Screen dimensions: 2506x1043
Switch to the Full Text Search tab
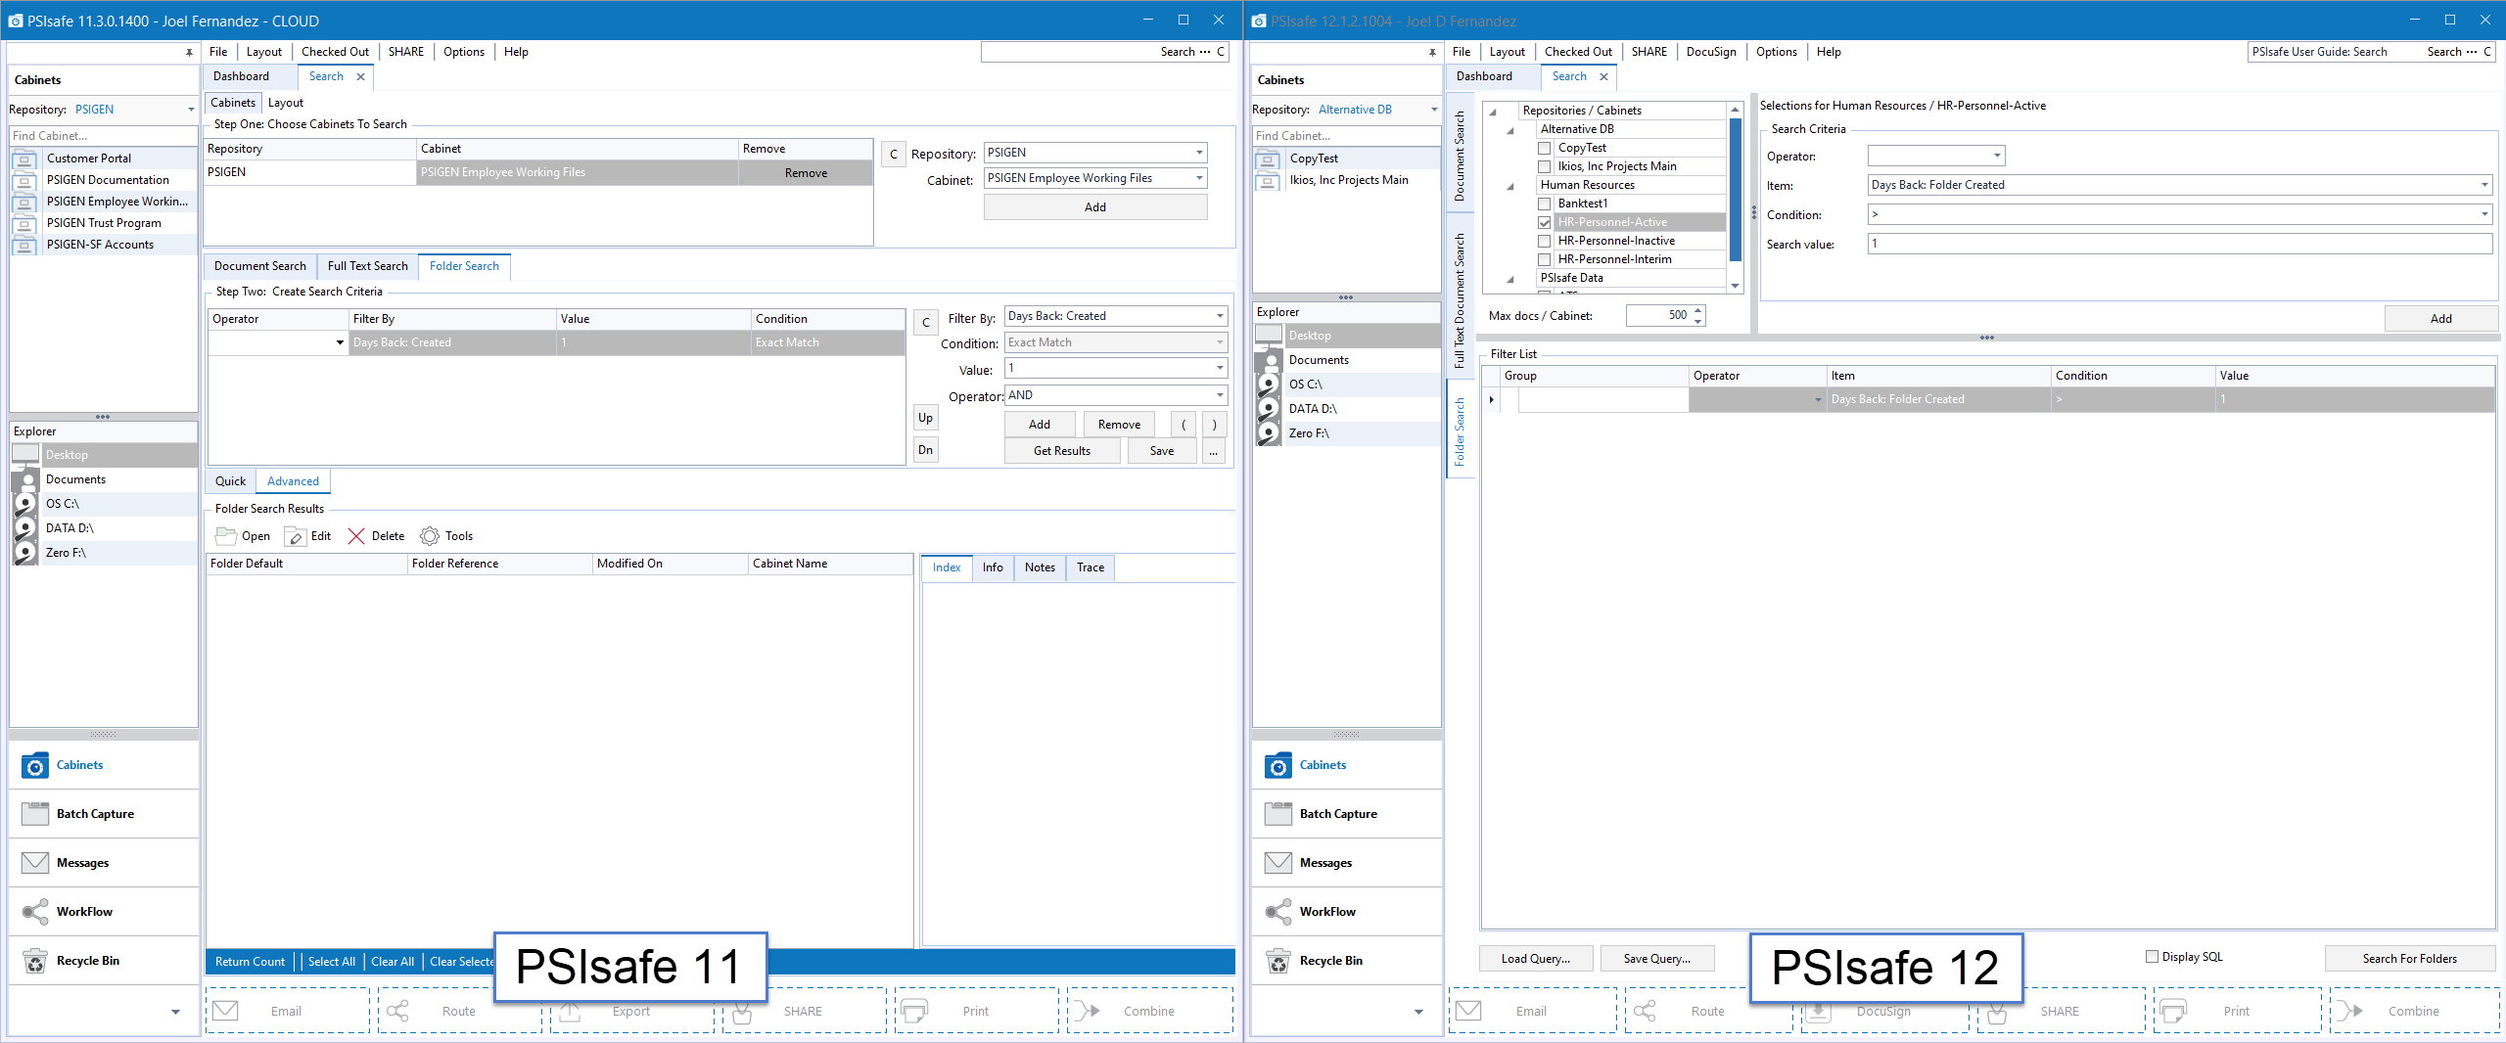coord(367,266)
